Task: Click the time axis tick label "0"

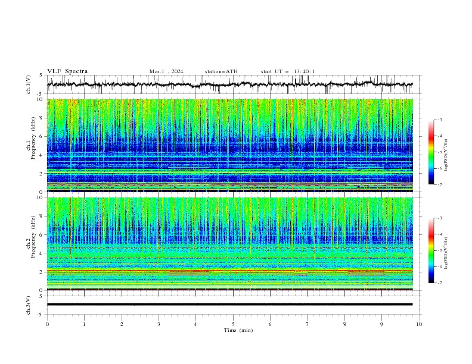Action: (47, 324)
